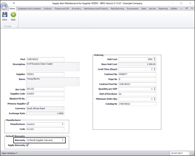Click the Name box Young Electric
The image size is (195, 156).
(x=53, y=82)
